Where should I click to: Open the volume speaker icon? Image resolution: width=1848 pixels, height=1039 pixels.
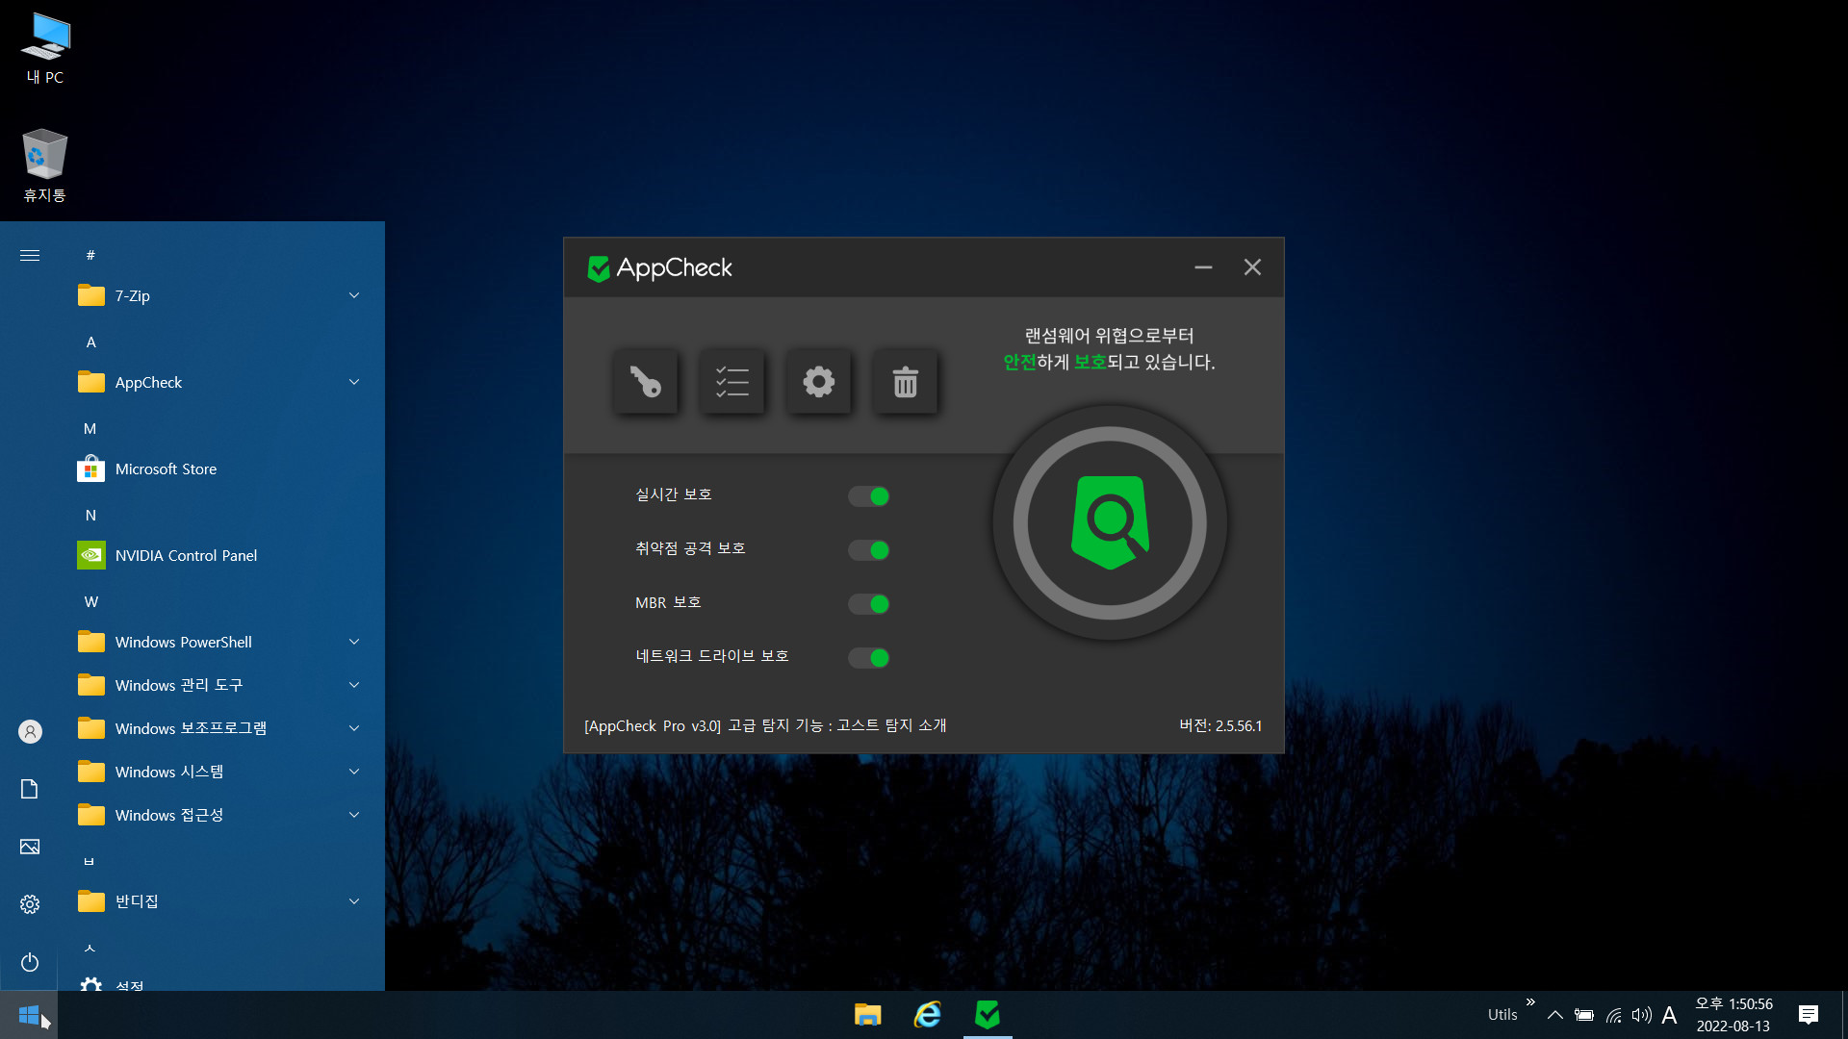coord(1641,1015)
